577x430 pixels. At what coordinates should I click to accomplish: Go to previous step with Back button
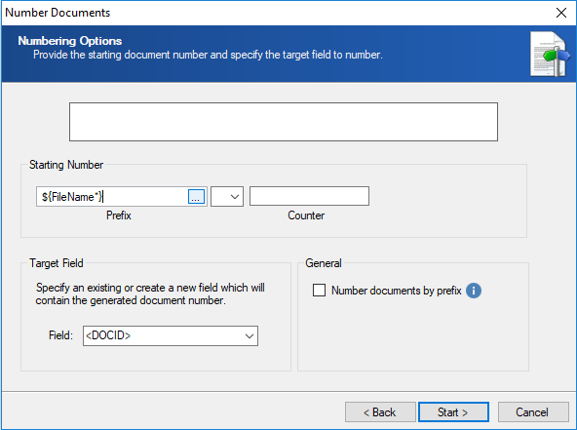tap(380, 411)
